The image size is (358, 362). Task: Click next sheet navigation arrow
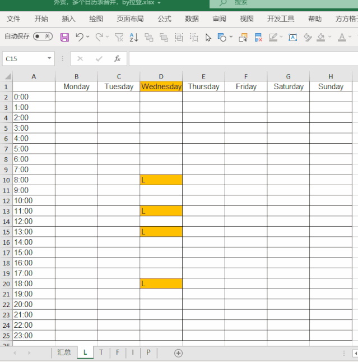click(29, 353)
